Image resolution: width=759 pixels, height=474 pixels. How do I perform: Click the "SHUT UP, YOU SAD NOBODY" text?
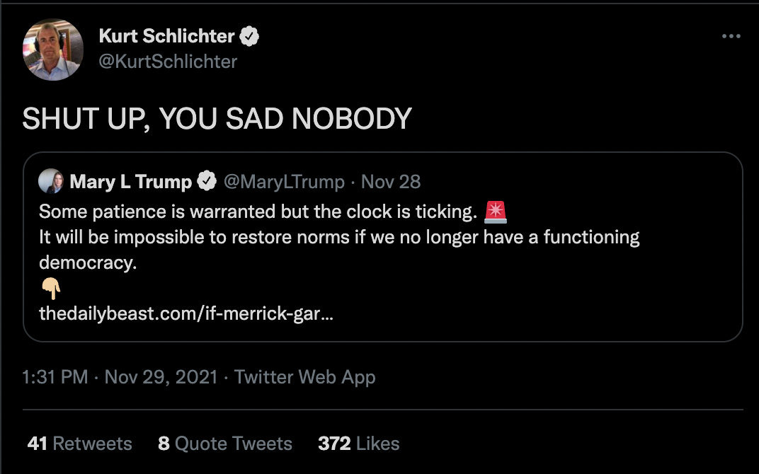click(217, 119)
